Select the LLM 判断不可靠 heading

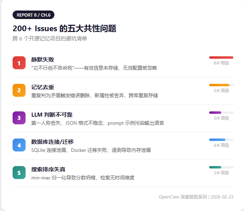pyautogui.click(x=52, y=115)
